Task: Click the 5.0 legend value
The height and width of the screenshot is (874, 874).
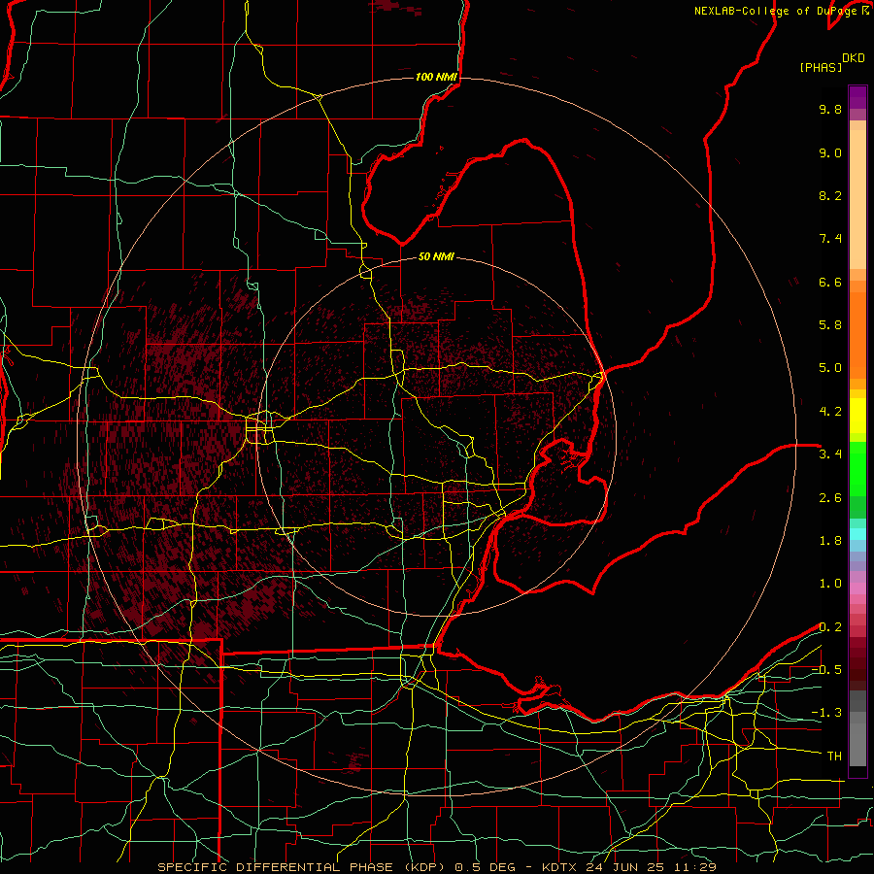Action: [830, 368]
